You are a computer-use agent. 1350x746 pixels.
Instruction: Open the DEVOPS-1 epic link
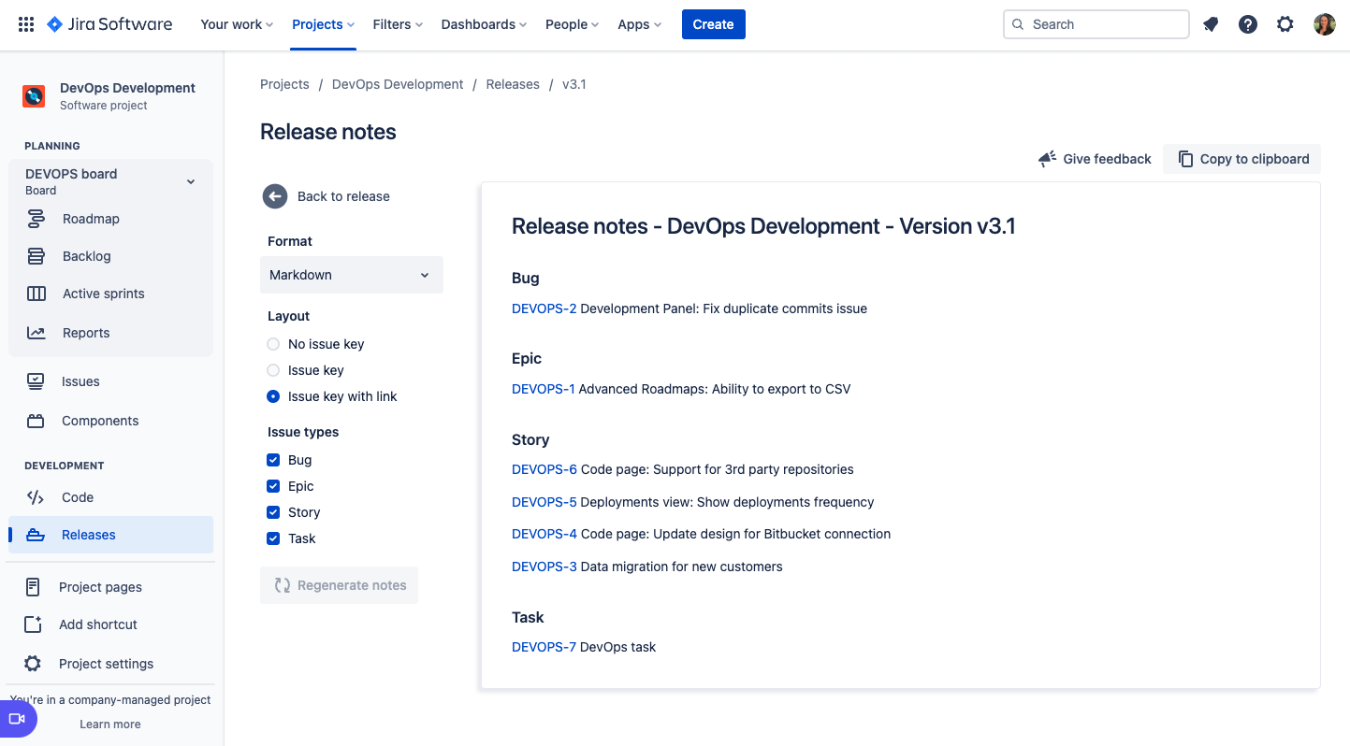[x=544, y=389]
